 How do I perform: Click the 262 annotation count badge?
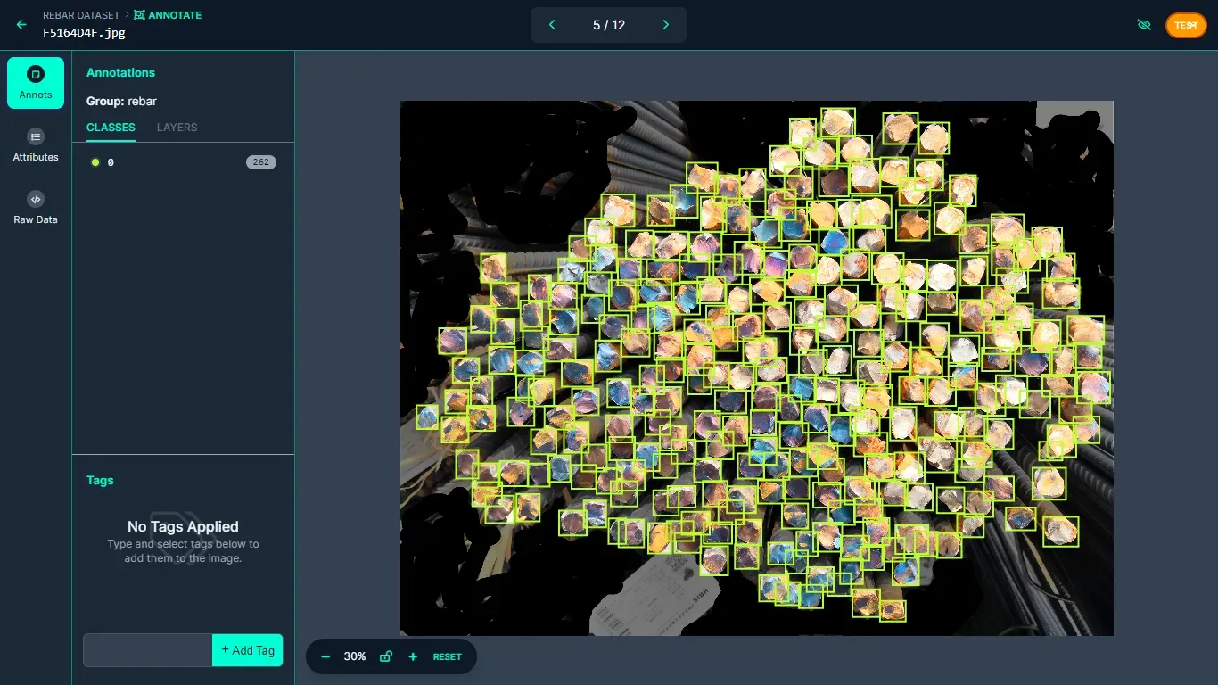pos(260,162)
